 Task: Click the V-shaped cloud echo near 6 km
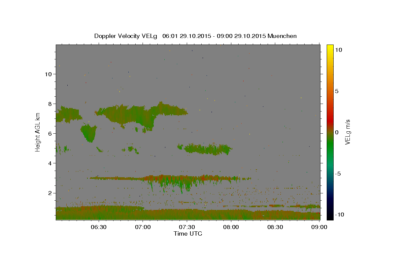(89, 133)
